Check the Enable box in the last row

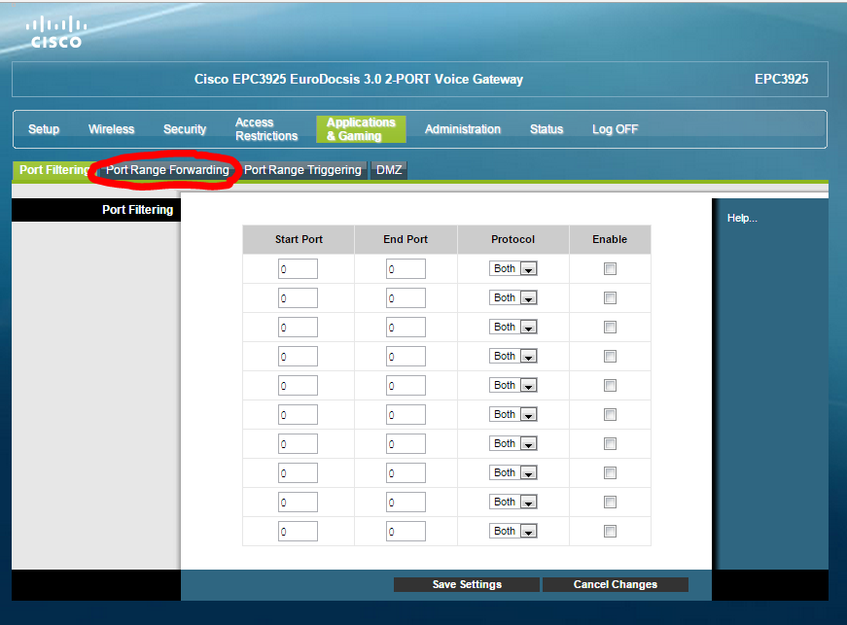click(x=610, y=532)
